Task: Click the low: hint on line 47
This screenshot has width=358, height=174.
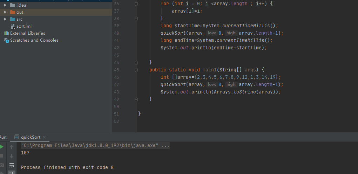Action: click(x=212, y=85)
